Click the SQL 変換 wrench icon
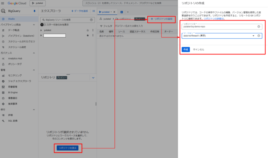 3,121
